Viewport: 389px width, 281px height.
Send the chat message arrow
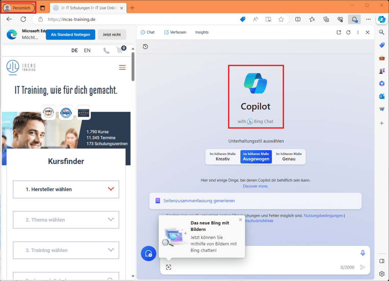pyautogui.click(x=363, y=267)
